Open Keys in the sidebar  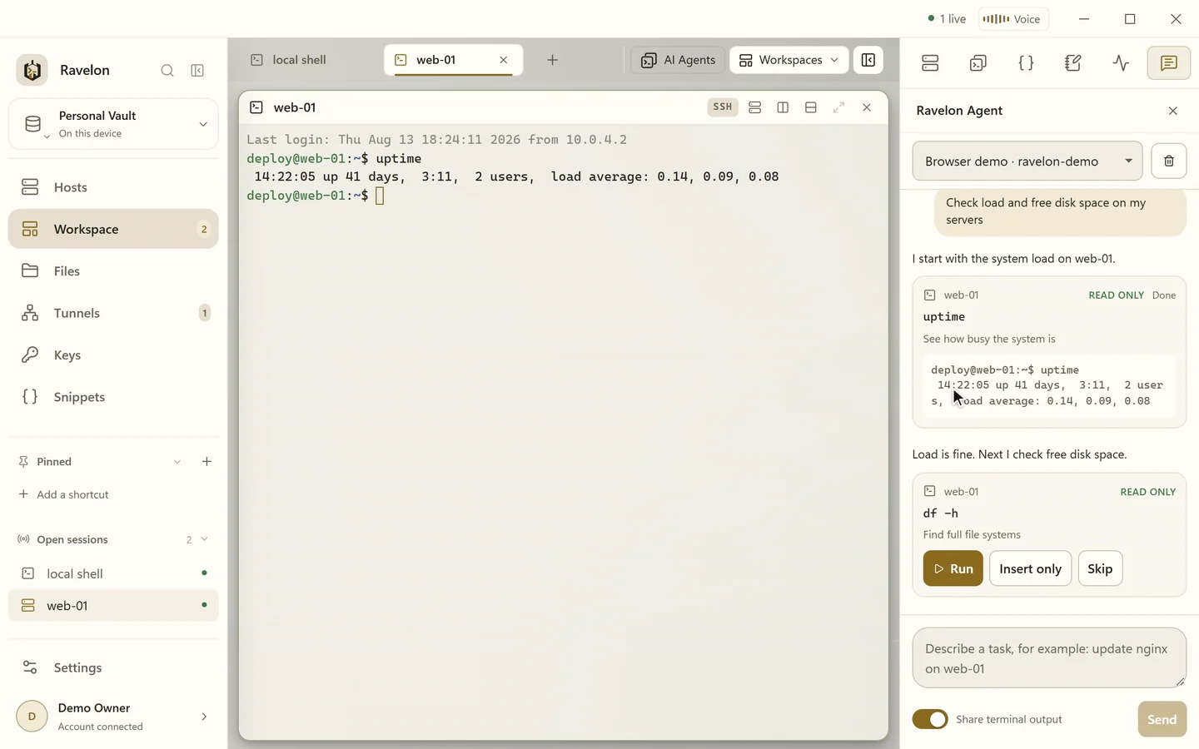click(x=113, y=355)
